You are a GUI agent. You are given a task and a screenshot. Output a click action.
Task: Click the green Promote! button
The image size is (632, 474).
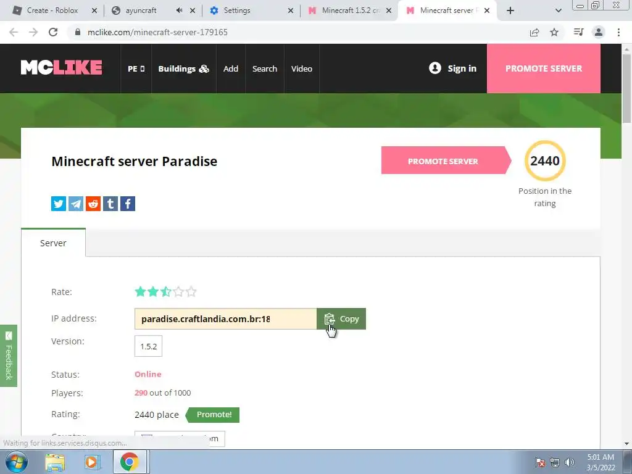pos(214,414)
